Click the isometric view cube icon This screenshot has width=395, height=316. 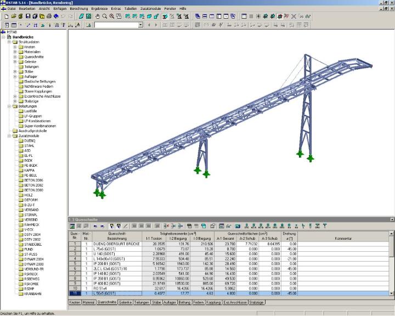point(149,16)
